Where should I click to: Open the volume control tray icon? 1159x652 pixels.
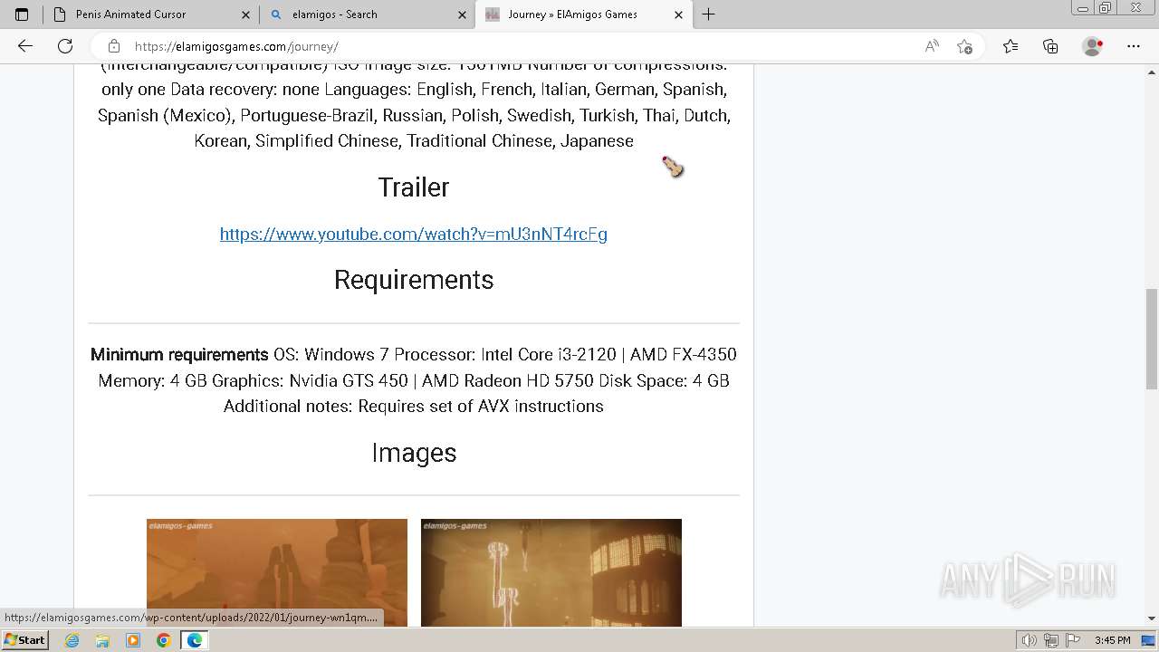pos(1030,640)
